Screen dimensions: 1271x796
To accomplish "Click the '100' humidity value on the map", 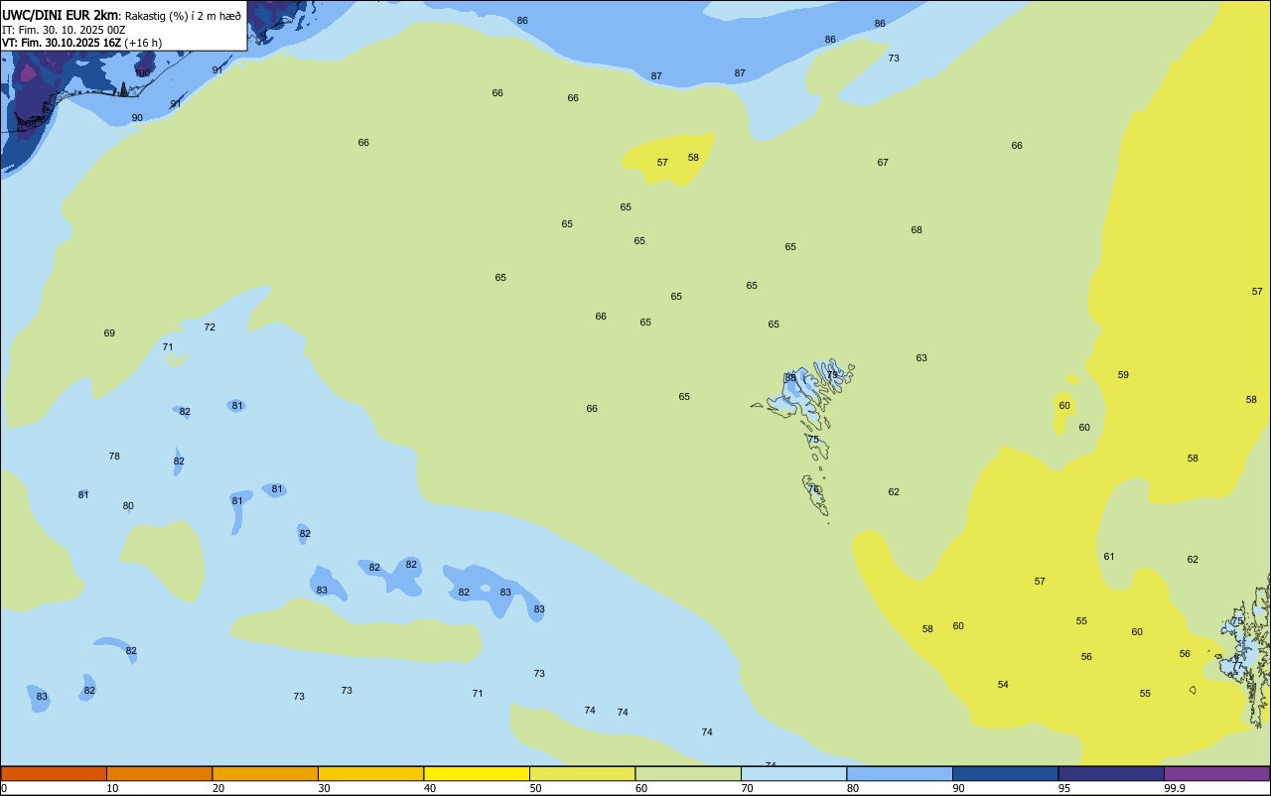I will pyautogui.click(x=143, y=73).
